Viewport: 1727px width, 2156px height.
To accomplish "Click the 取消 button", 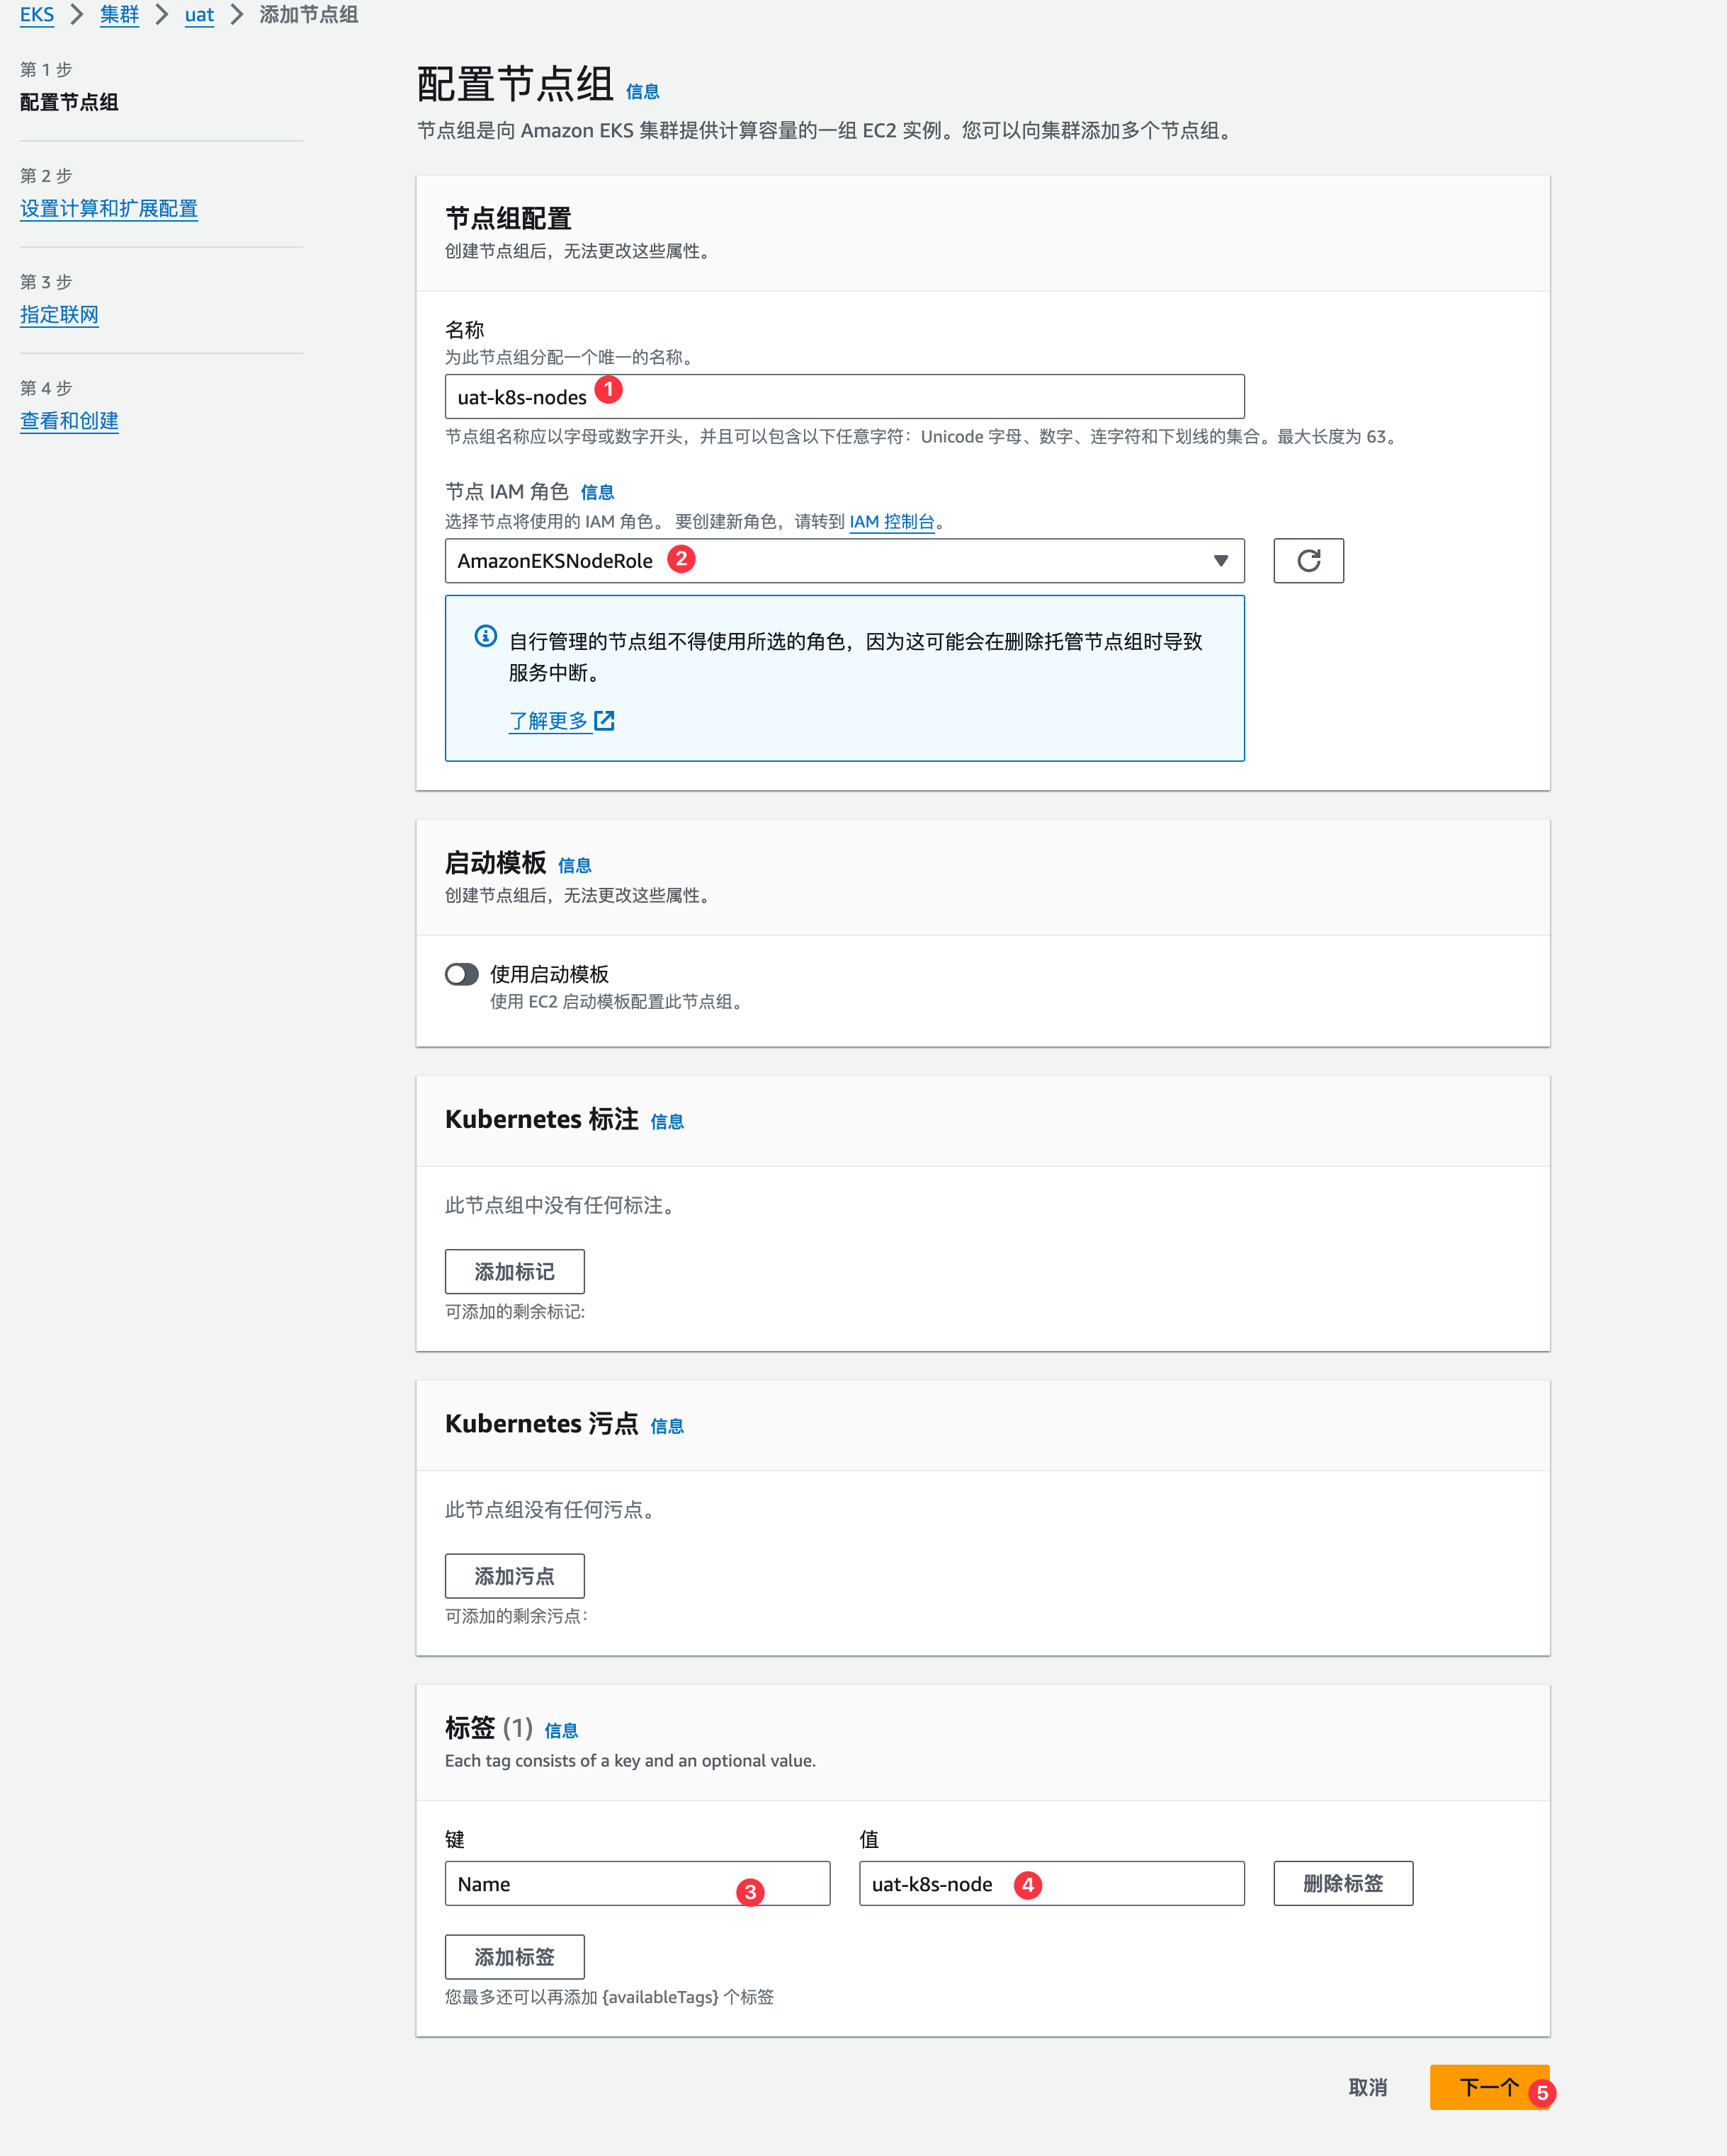I will point(1368,2087).
